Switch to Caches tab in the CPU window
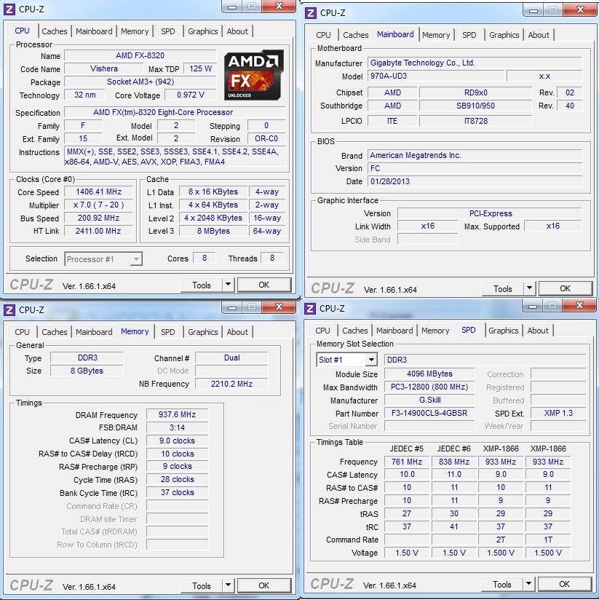This screenshot has width=599, height=600. click(x=55, y=31)
